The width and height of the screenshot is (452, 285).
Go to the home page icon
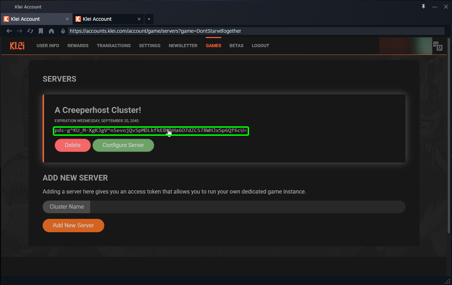pos(51,31)
